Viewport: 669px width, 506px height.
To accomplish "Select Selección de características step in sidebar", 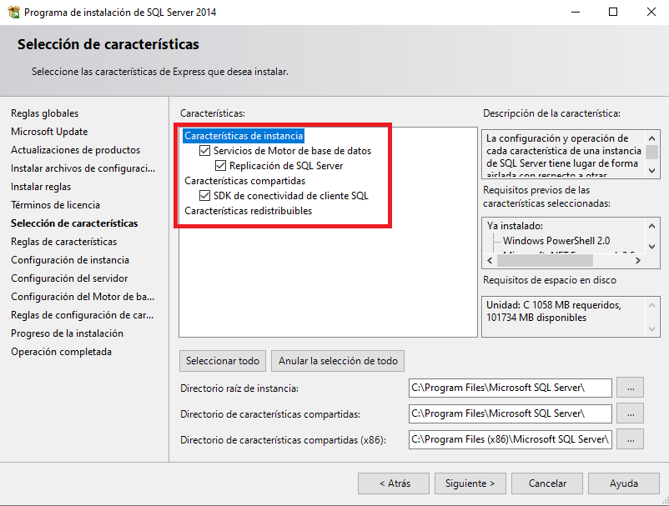I will pos(74,223).
